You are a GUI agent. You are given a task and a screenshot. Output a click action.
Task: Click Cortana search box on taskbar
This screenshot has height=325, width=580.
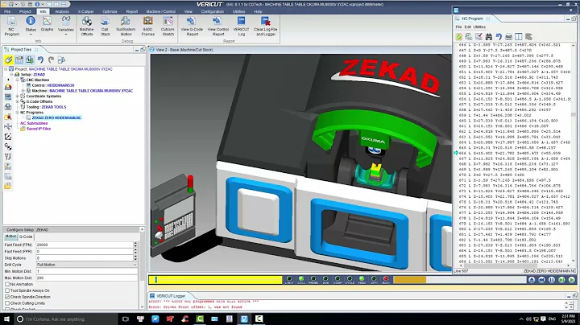coord(67,319)
